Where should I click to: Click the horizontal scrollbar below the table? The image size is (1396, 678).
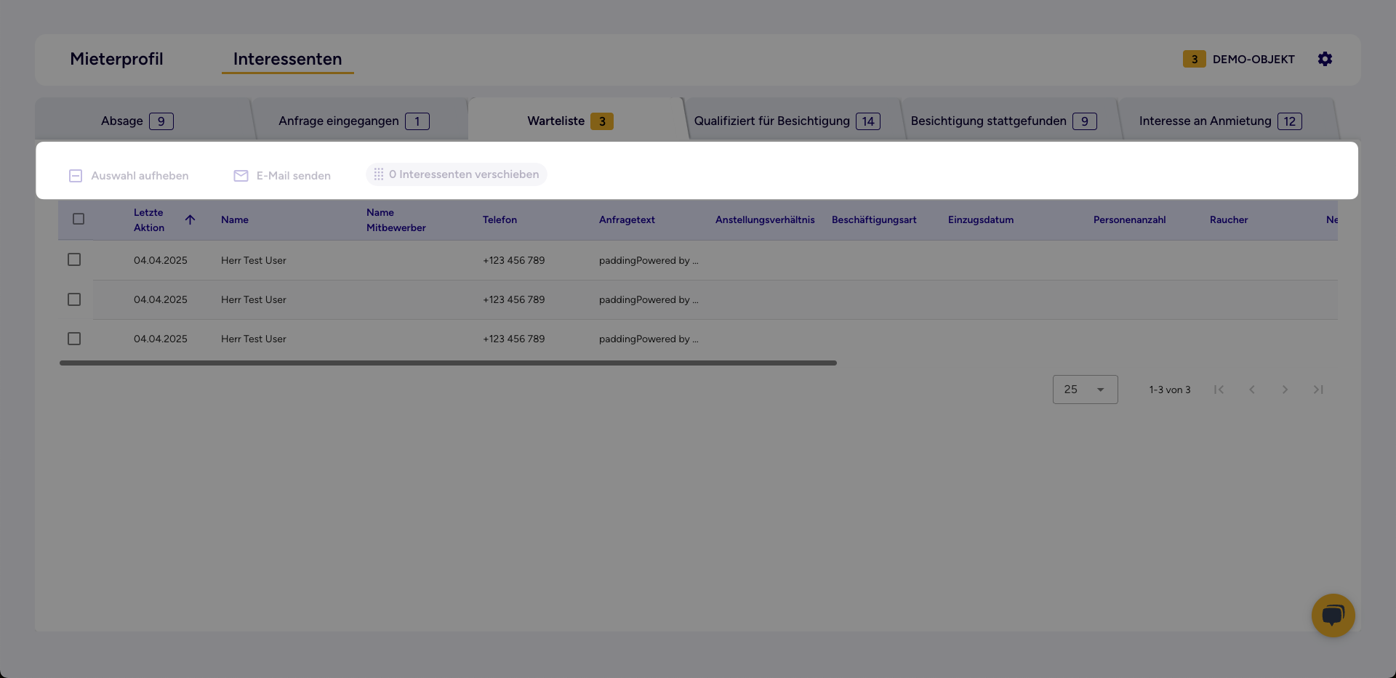[447, 362]
